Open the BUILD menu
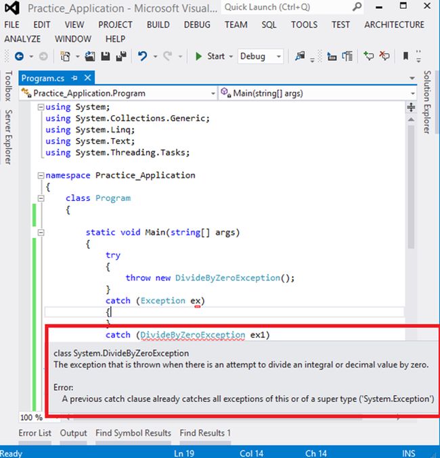Viewport: 440px width, 458px height. click(x=158, y=25)
